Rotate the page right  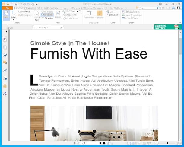[x=71, y=18]
